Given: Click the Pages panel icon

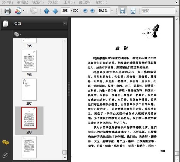Looking at the screenshot, I should click(5, 23).
